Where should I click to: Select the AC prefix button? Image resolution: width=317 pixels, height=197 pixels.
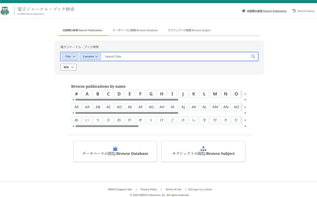point(108,107)
